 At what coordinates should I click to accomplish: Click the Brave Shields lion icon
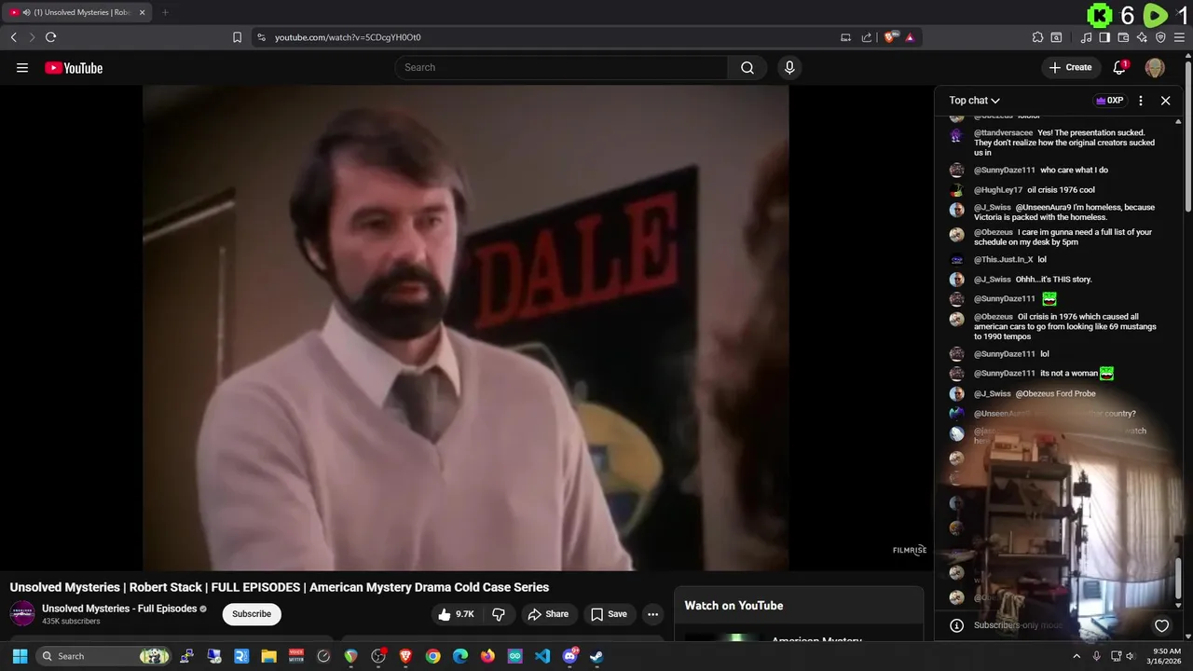pyautogui.click(x=890, y=37)
